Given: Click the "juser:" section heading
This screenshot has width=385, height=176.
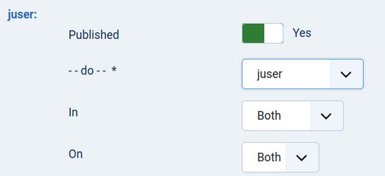Looking at the screenshot, I should (22, 15).
